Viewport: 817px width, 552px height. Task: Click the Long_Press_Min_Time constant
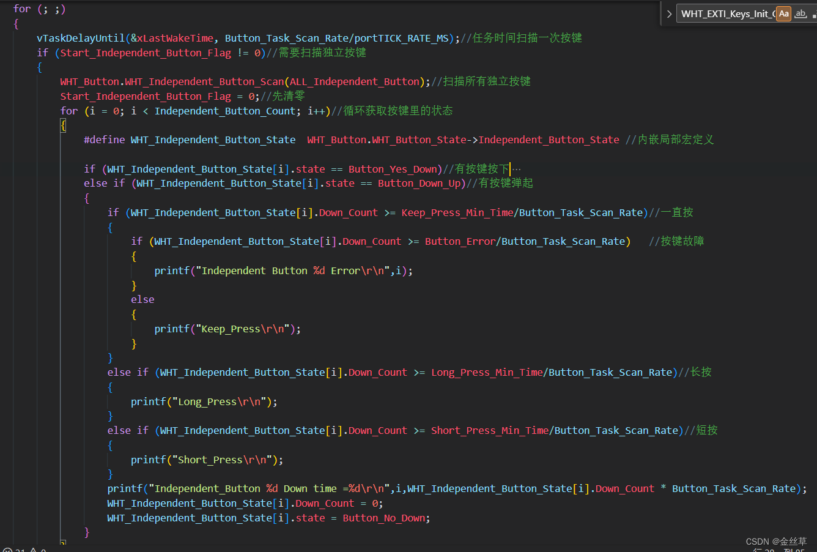point(487,372)
